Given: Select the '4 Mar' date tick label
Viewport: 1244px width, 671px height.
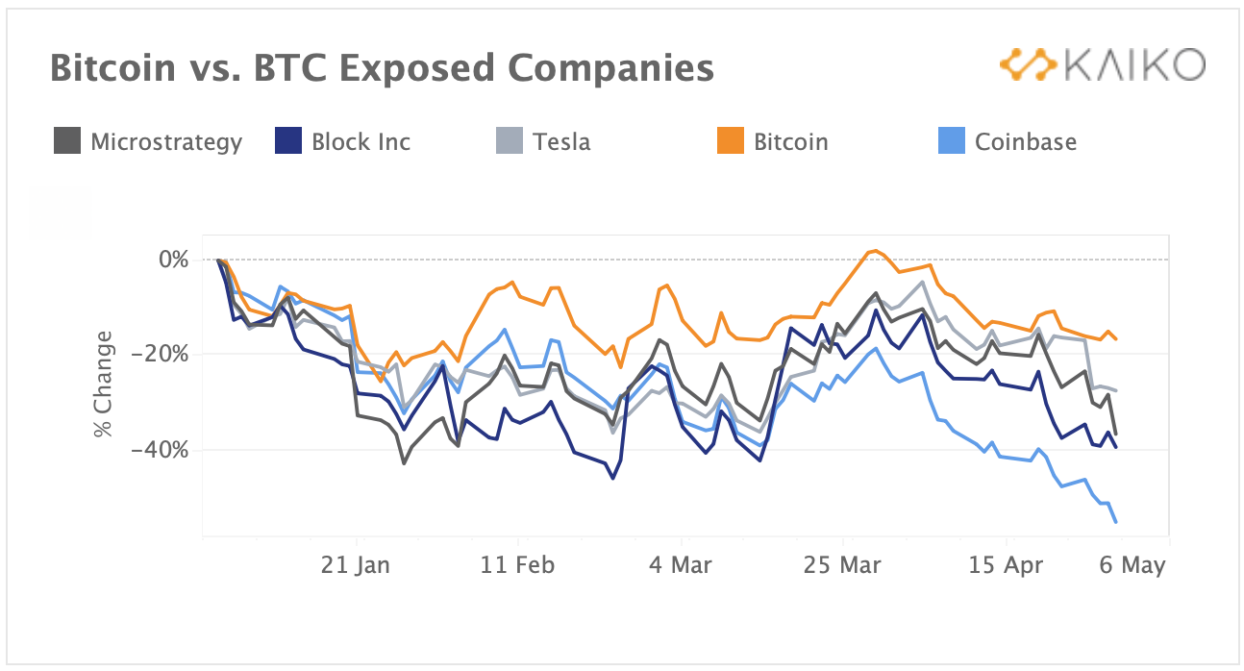Looking at the screenshot, I should tap(680, 565).
